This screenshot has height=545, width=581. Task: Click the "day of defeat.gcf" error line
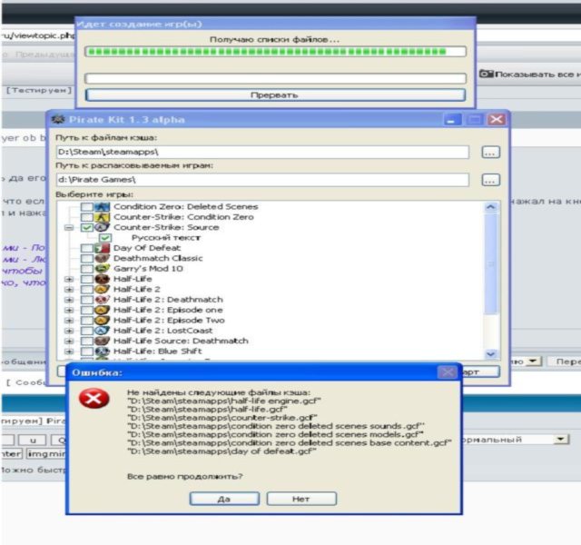(x=222, y=451)
